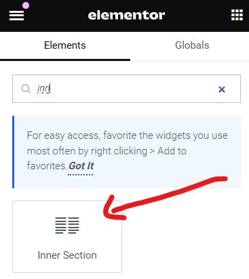
Task: Click the magnifier icon in the search box
Action: [x=26, y=89]
